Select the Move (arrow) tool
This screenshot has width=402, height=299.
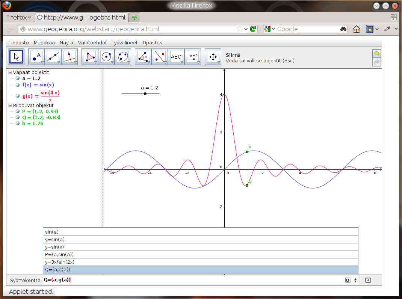point(16,57)
